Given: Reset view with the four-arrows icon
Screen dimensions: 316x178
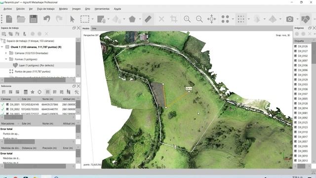Looking at the screenshot, I should (x=212, y=19).
